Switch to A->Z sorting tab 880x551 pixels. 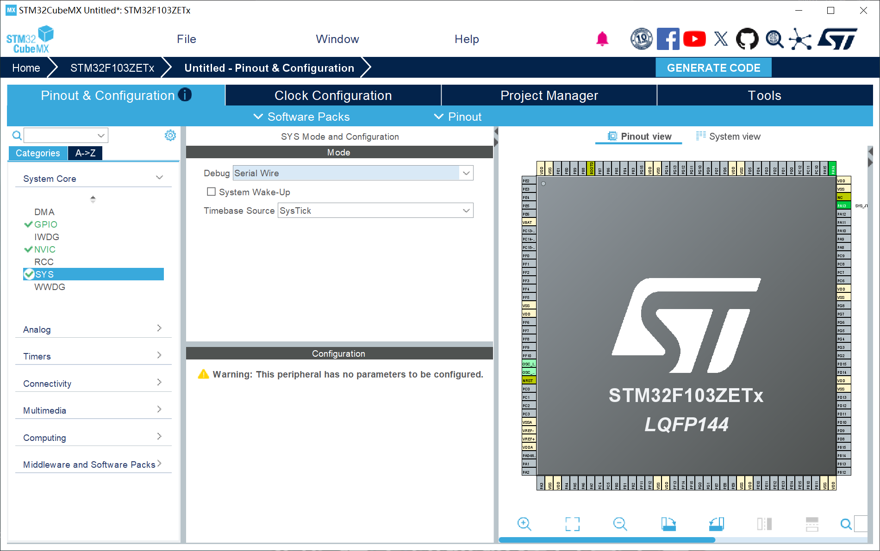(85, 153)
